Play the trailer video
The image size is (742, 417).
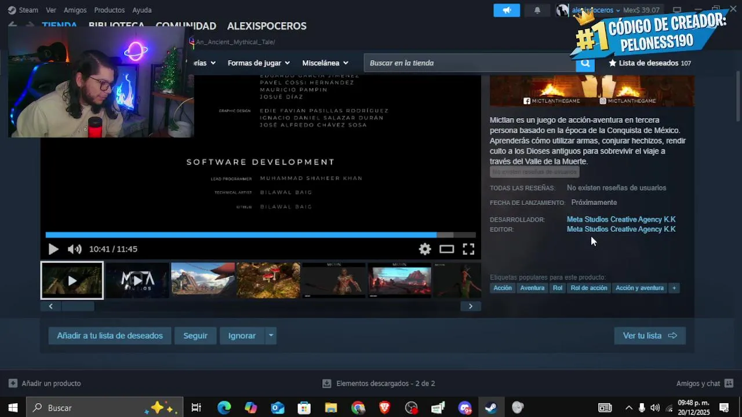(x=53, y=249)
